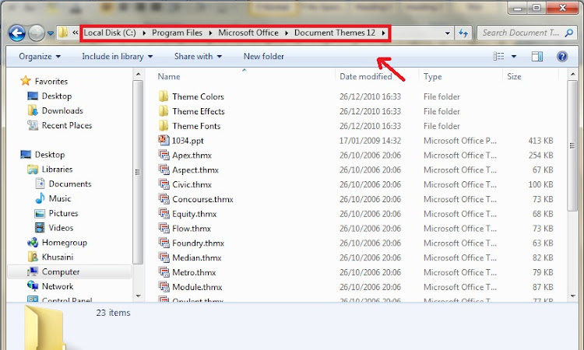Change view with the view icon
Viewport: 584px width, 350px height.
[x=498, y=56]
